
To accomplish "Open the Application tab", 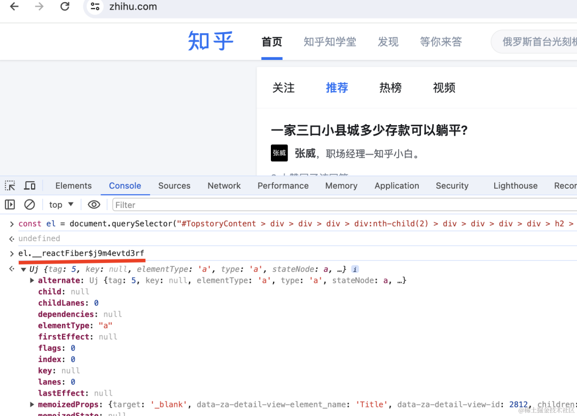I will coord(396,186).
